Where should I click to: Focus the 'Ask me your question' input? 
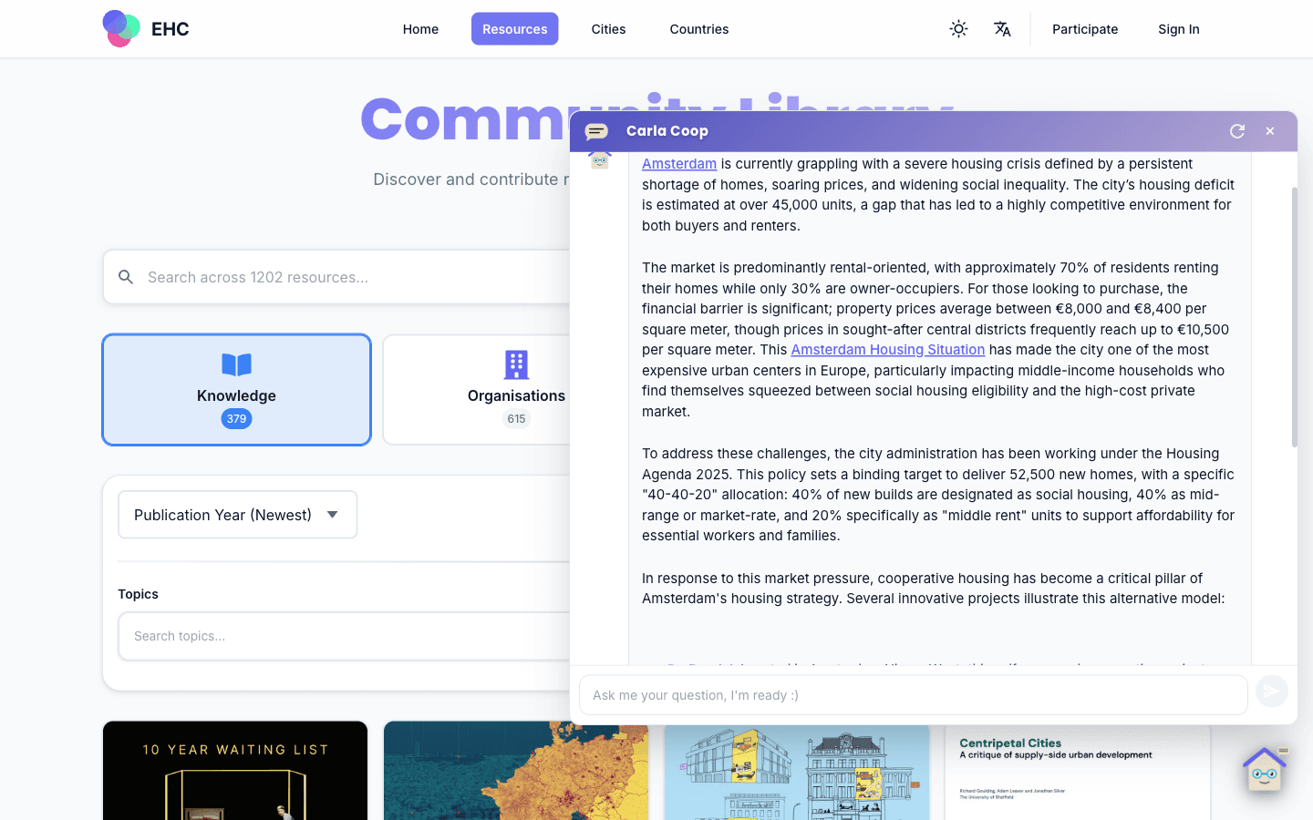pos(912,694)
